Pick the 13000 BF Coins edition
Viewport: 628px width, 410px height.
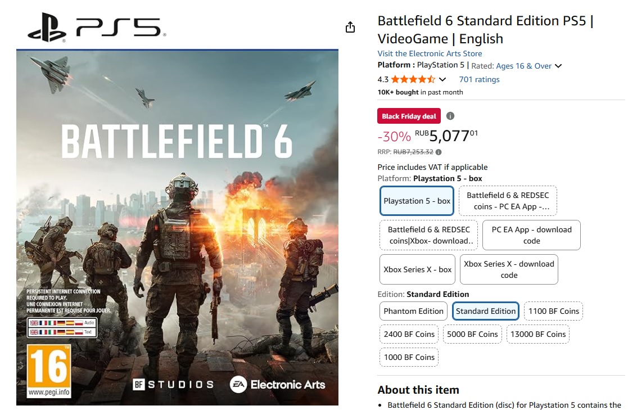[538, 334]
